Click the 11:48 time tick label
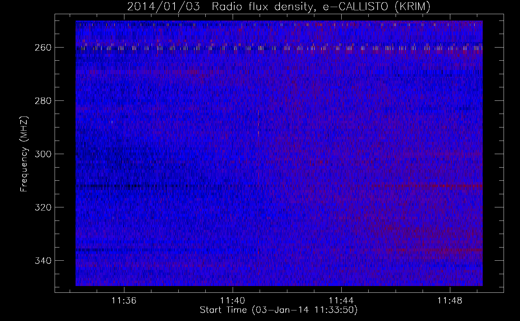The image size is (520, 321). point(450,301)
